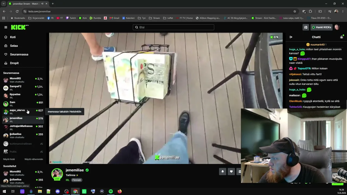
Task: Click TopsuGTR username in chat
Action: tap(304, 69)
